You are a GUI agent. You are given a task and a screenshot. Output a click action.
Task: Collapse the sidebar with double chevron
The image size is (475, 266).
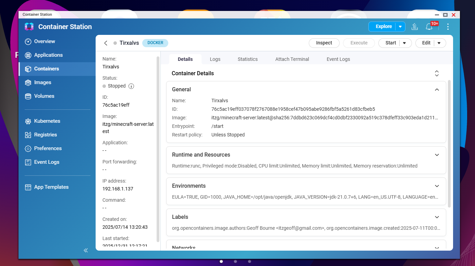pyautogui.click(x=86, y=250)
